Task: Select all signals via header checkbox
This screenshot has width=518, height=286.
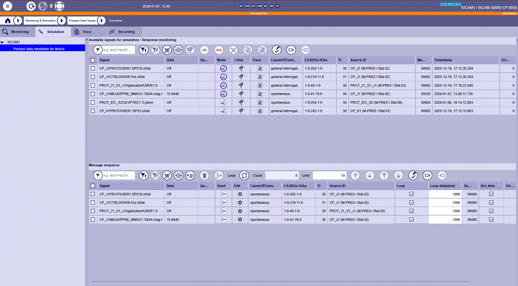Action: (x=93, y=60)
